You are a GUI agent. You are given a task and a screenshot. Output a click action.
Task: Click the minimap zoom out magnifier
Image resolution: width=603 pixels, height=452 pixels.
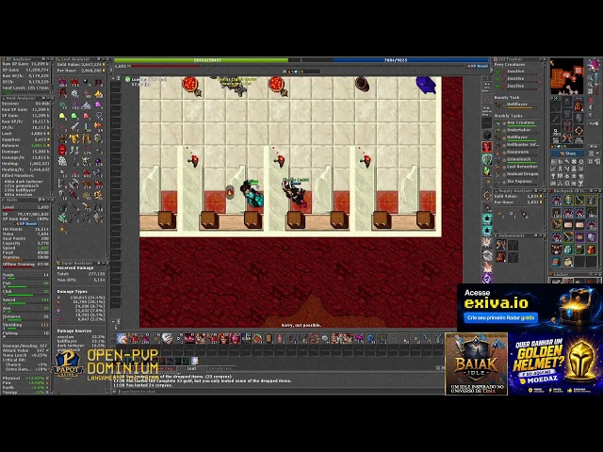[x=591, y=85]
